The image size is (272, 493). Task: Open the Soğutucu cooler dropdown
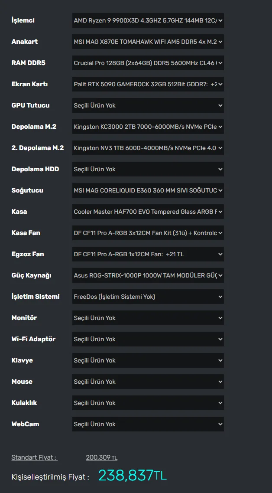click(148, 190)
